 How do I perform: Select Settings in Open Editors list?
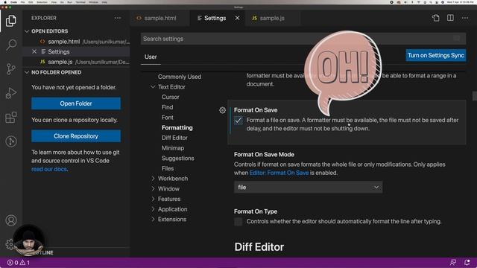(76, 51)
